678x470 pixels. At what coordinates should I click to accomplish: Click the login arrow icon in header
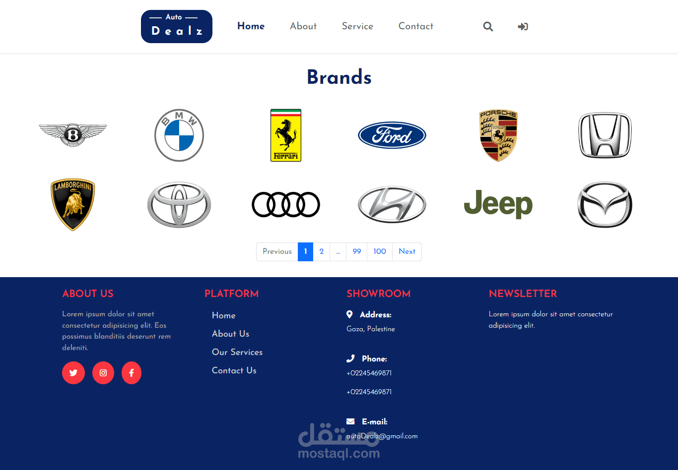click(x=523, y=26)
